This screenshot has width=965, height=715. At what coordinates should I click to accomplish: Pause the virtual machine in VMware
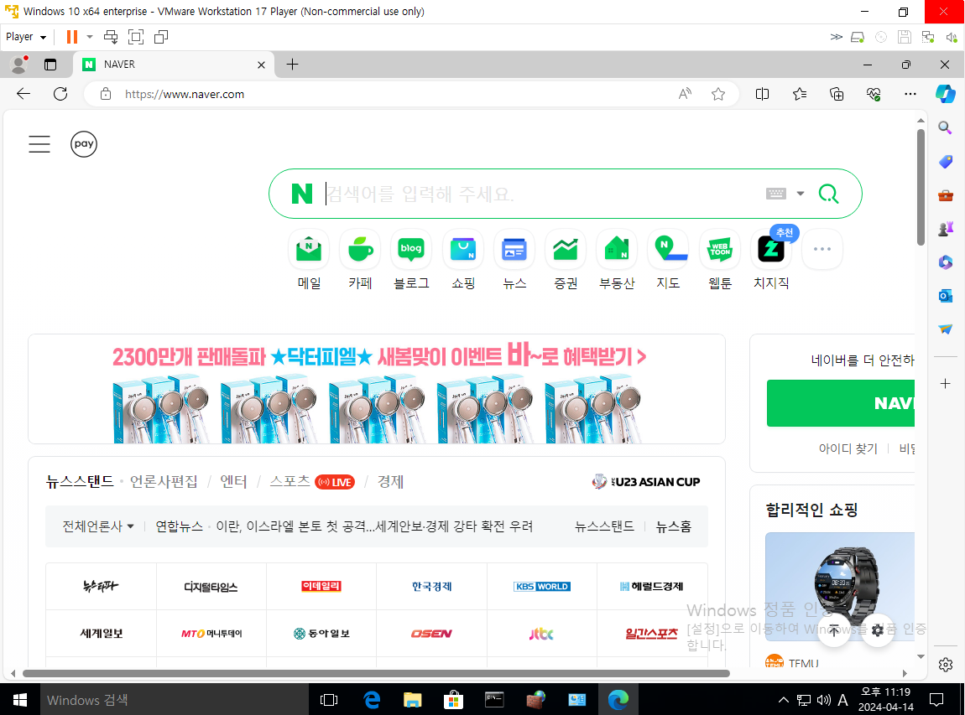(x=72, y=37)
